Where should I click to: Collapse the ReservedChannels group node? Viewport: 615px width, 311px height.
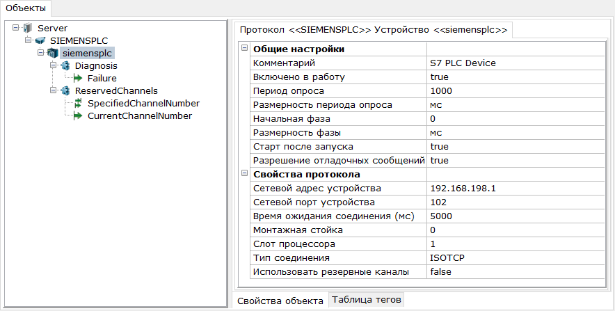54,90
